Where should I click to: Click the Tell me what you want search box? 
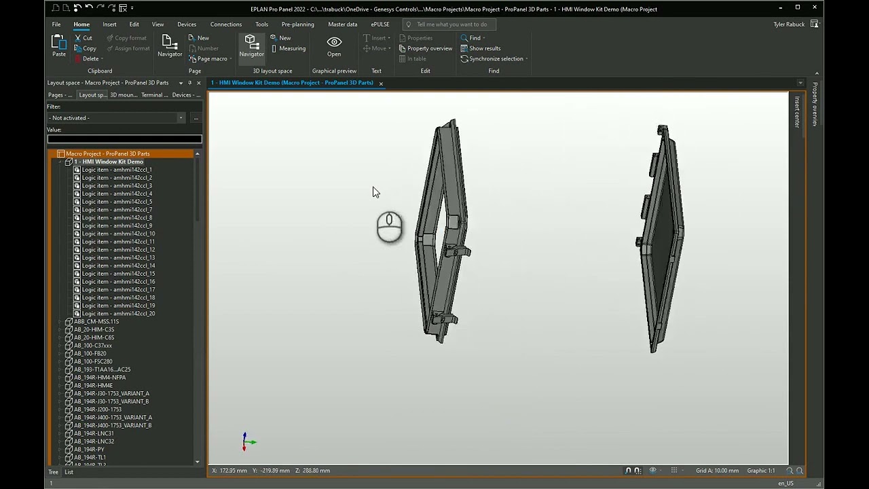pos(448,24)
